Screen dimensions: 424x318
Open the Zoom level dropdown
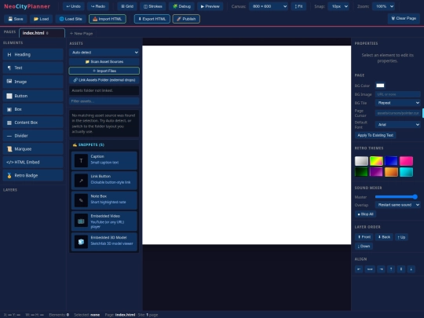[383, 6]
